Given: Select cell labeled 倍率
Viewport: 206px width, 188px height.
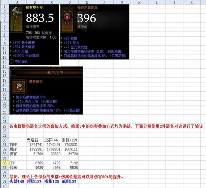Looking at the screenshot, I should [x=18, y=167].
